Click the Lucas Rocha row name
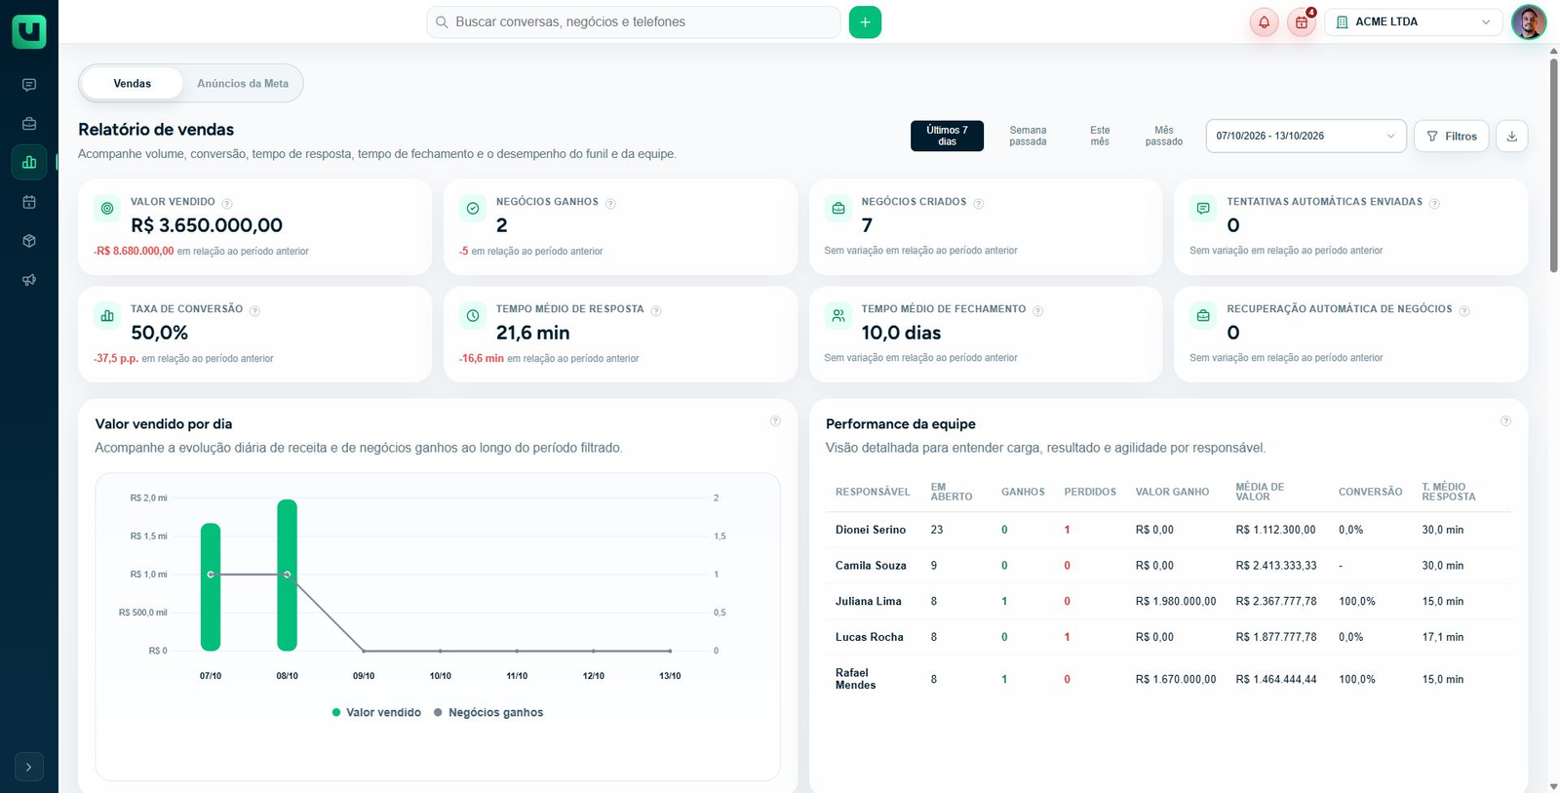The width and height of the screenshot is (1560, 793). point(870,638)
